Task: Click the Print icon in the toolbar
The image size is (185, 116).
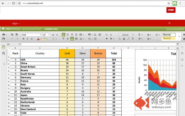Action: (x=4, y=35)
